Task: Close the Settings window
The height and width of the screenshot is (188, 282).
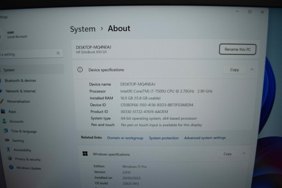Action: point(262,12)
